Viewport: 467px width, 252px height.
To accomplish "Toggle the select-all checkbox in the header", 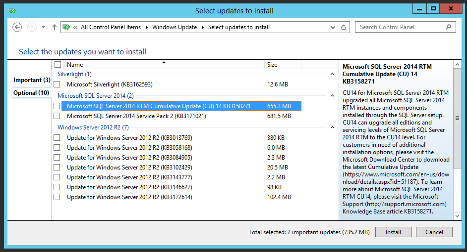I will pos(58,64).
